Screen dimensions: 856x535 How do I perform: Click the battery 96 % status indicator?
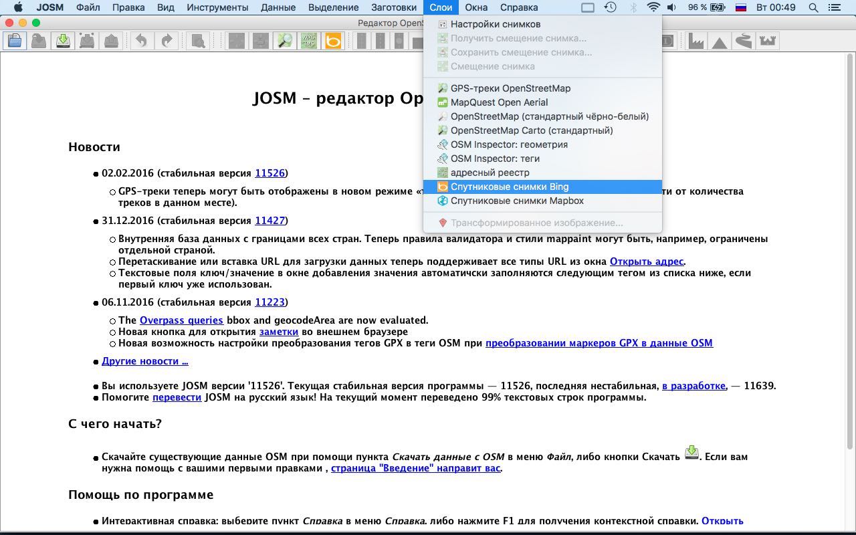(x=706, y=7)
